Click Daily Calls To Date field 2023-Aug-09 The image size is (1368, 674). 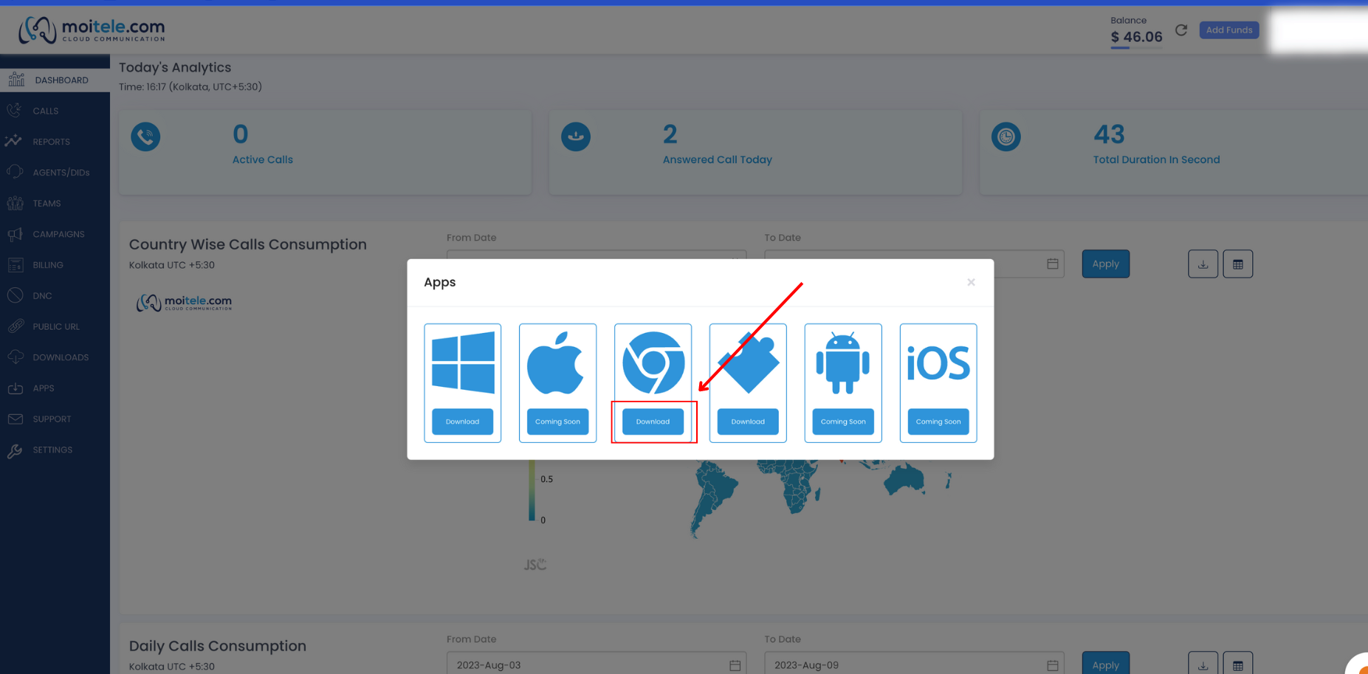[x=914, y=664]
